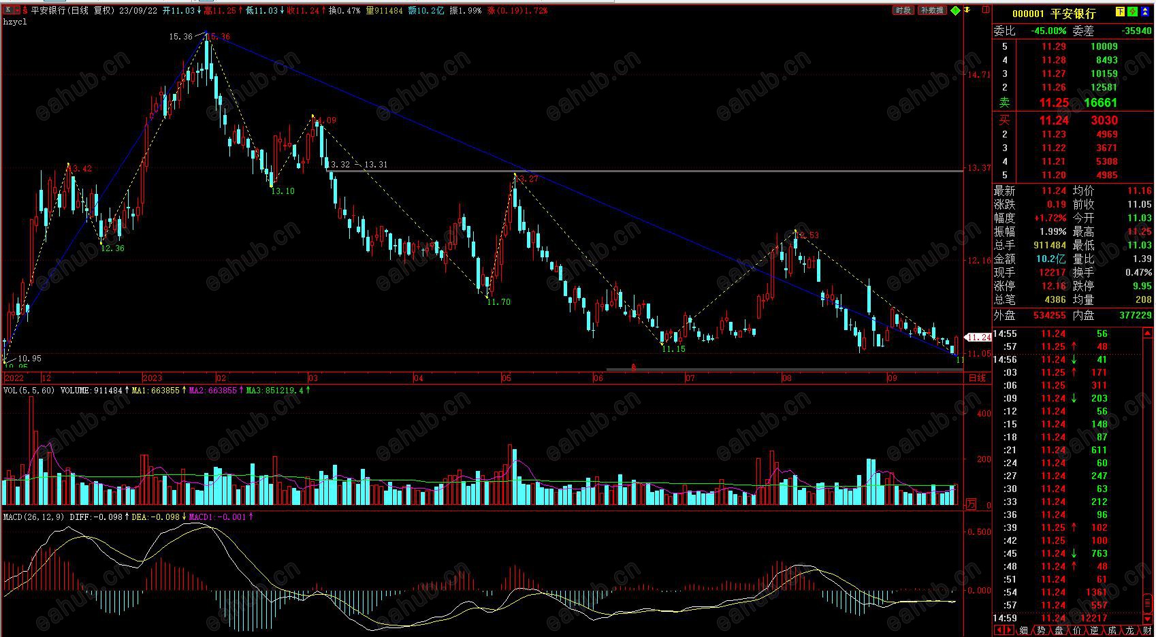Screen dimensions: 1156x637
Task: Click the 委比 value -45.00%
Action: pos(1048,31)
